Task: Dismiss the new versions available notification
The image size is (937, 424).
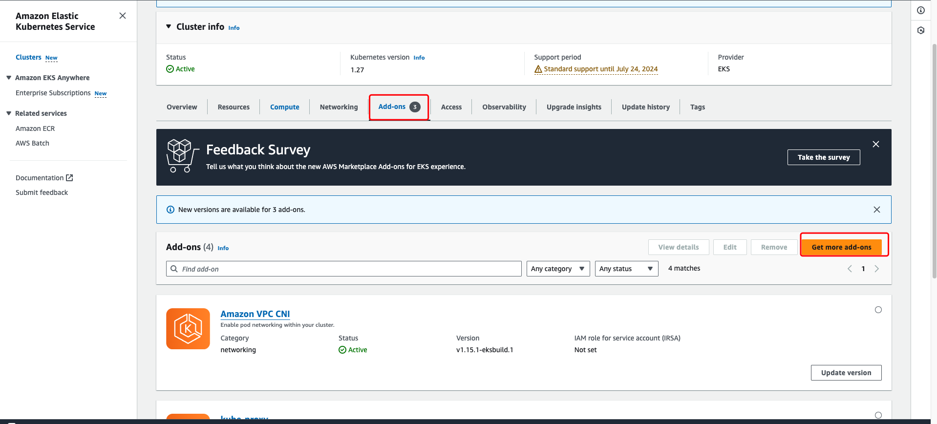Action: pos(876,210)
